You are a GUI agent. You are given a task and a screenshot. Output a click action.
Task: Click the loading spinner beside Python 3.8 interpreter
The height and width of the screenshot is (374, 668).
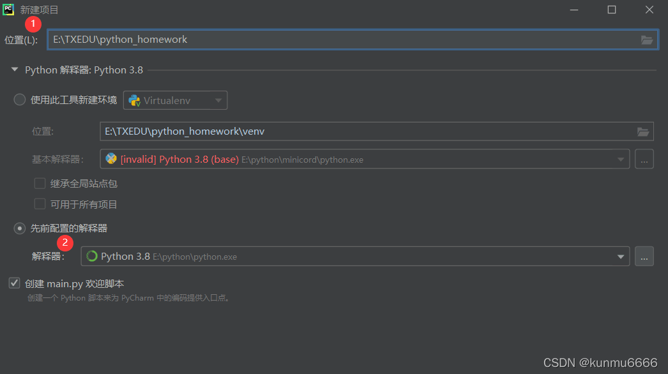(92, 257)
